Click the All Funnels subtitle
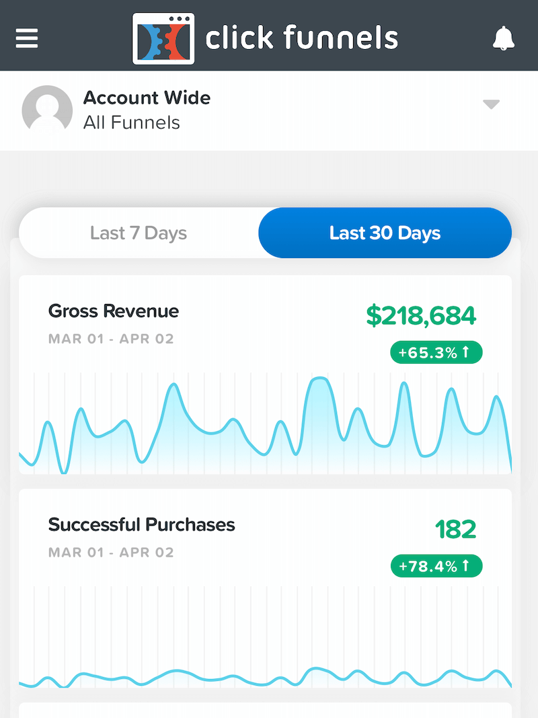538x718 pixels. click(x=131, y=123)
